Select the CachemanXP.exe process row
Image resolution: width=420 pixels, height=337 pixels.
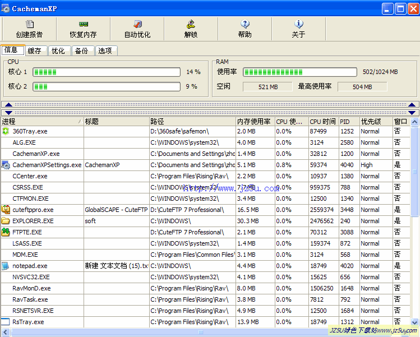pyautogui.click(x=205, y=154)
